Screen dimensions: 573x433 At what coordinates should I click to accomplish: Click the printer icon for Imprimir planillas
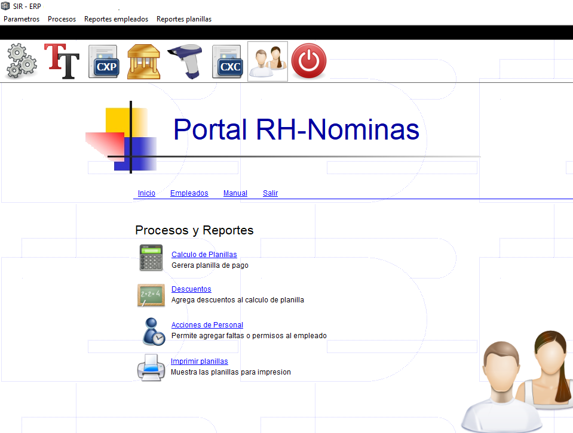(151, 367)
